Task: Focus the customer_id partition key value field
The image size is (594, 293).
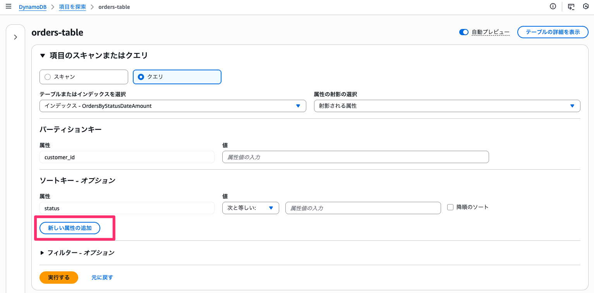Action: click(355, 157)
